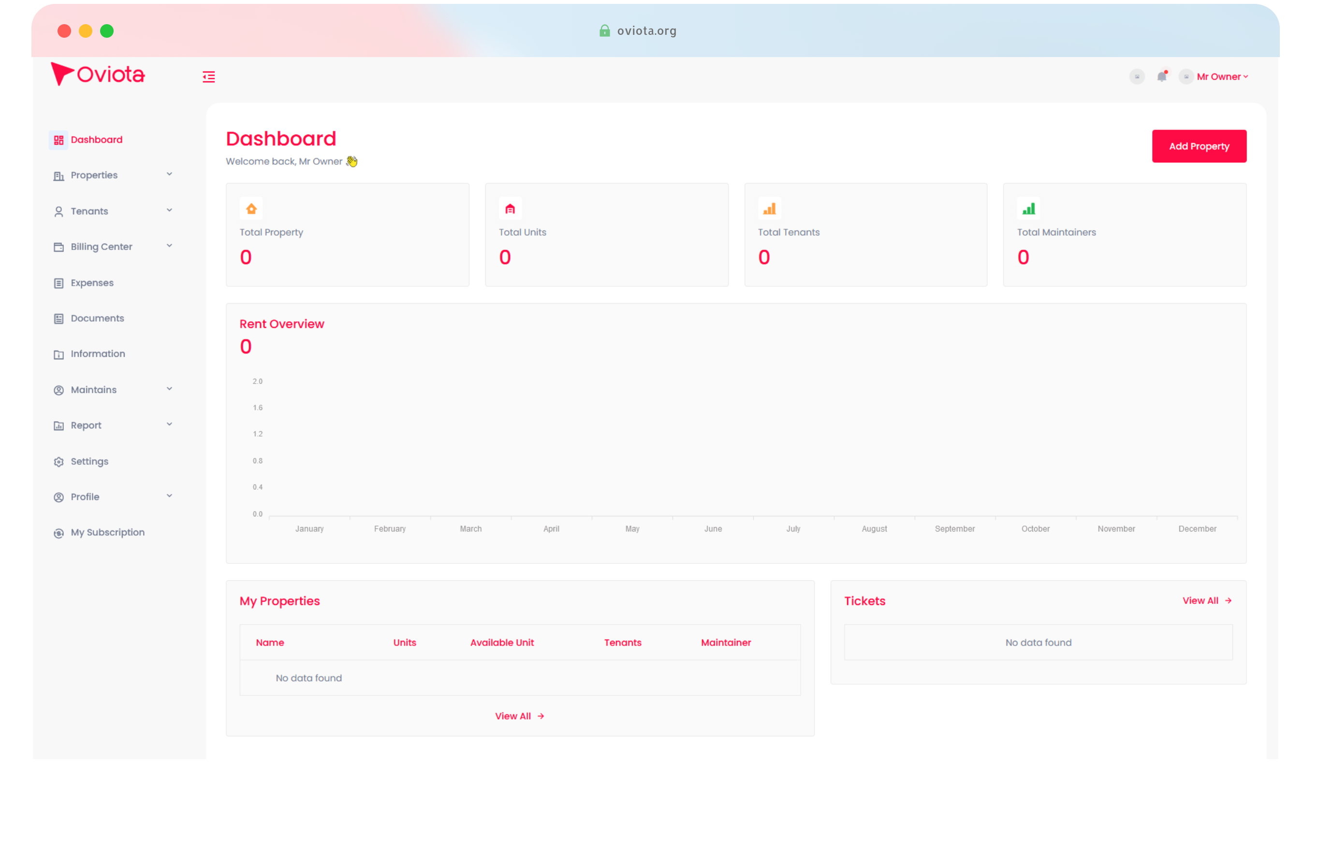Expand the Properties sidebar submenu chevron

170,174
